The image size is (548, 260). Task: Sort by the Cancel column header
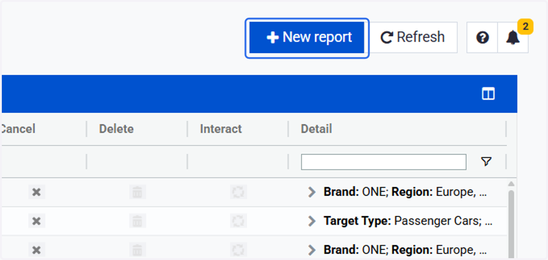click(x=17, y=129)
